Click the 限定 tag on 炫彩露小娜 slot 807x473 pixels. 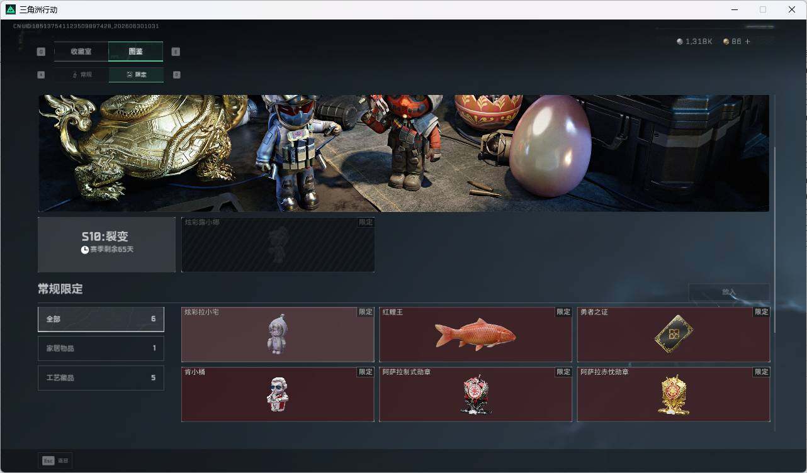point(366,222)
